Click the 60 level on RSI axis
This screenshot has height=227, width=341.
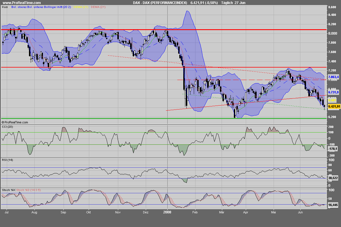pos(330,170)
